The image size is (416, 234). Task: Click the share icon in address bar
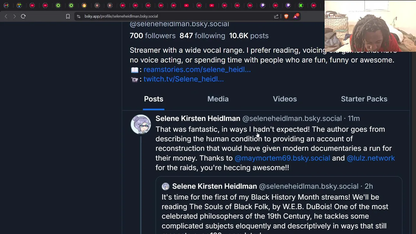point(276,16)
